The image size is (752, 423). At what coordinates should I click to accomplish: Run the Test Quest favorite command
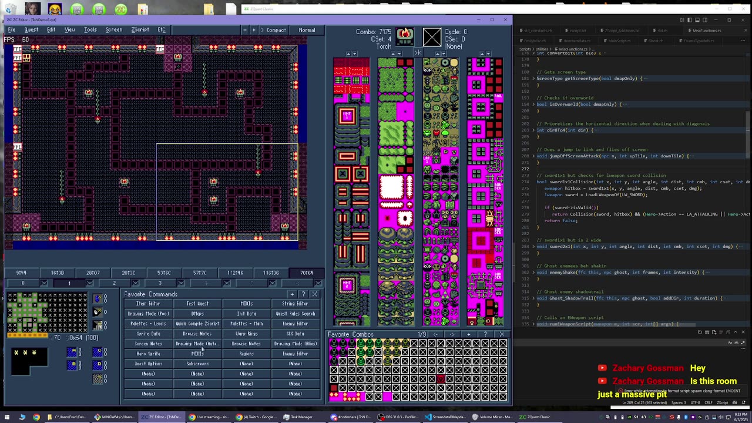coord(197,304)
